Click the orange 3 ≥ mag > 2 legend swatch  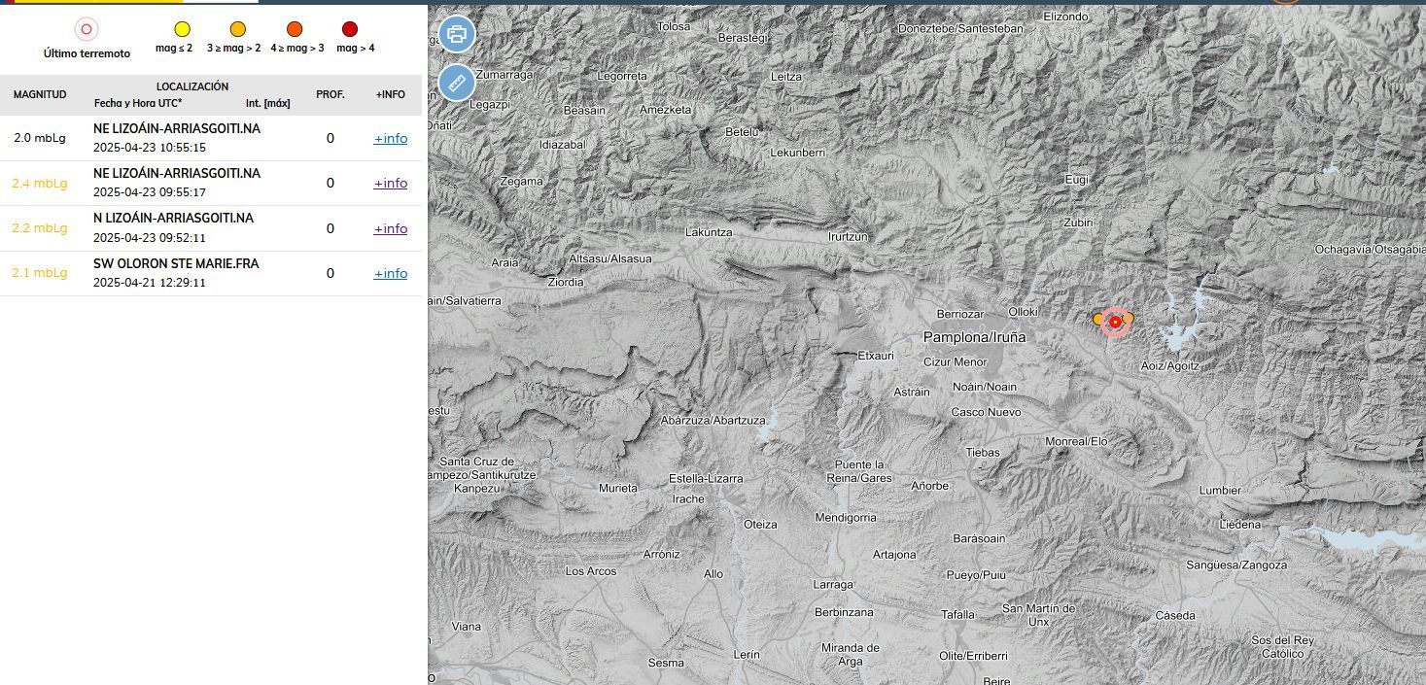coord(238,29)
